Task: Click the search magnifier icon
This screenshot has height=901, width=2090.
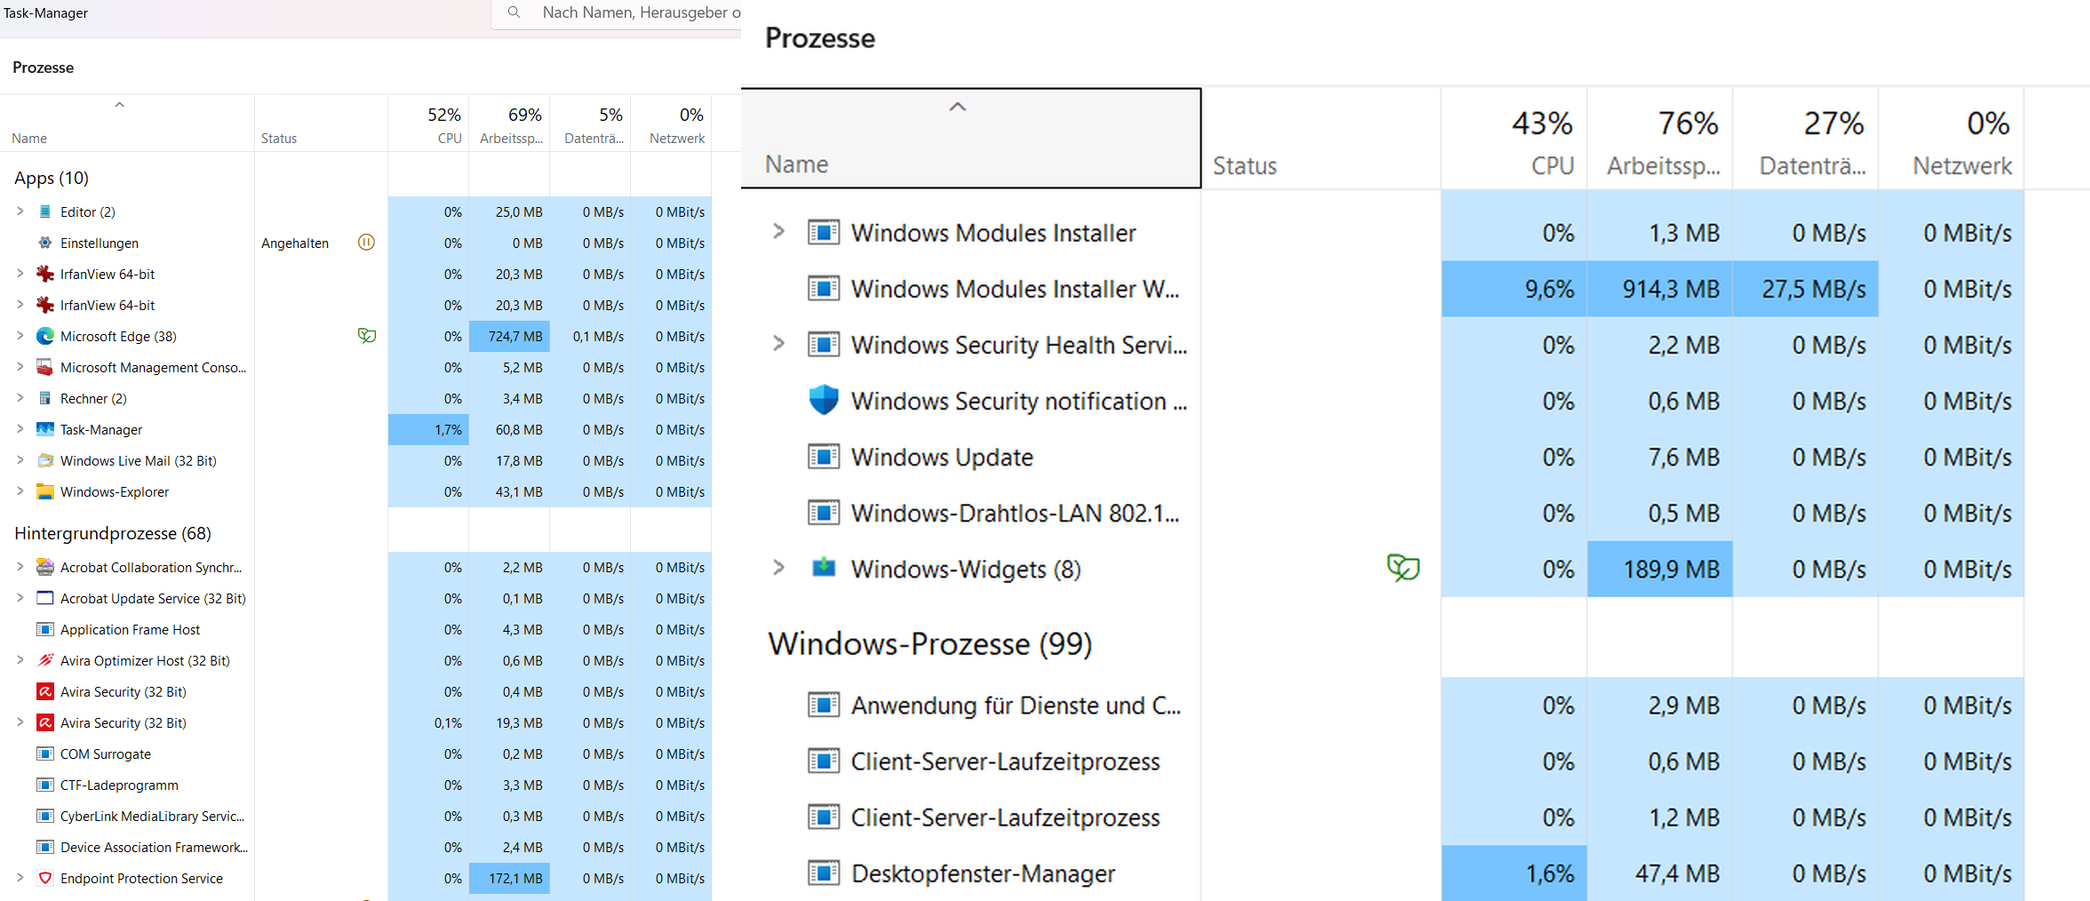Action: (x=514, y=12)
